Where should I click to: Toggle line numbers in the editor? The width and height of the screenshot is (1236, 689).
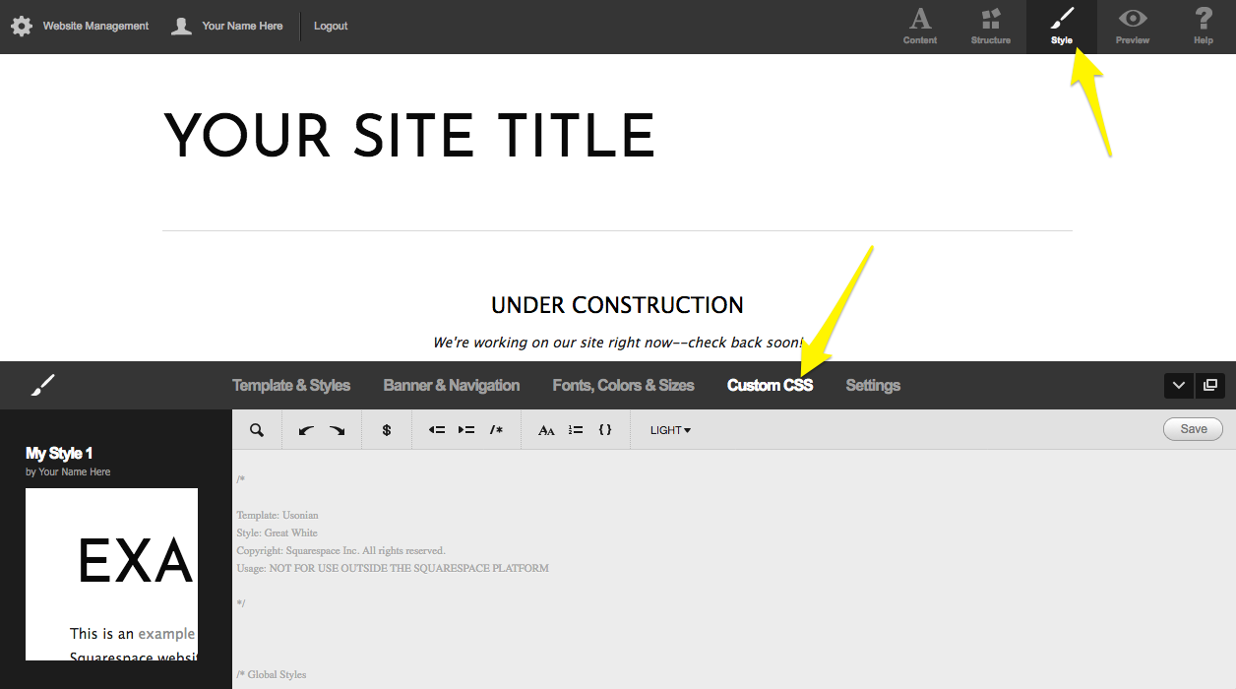click(576, 430)
